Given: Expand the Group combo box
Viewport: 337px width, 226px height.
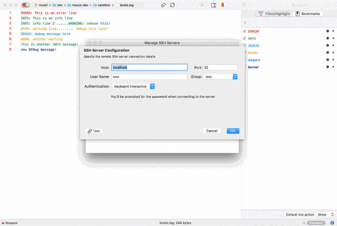Looking at the screenshot, I should (x=235, y=77).
